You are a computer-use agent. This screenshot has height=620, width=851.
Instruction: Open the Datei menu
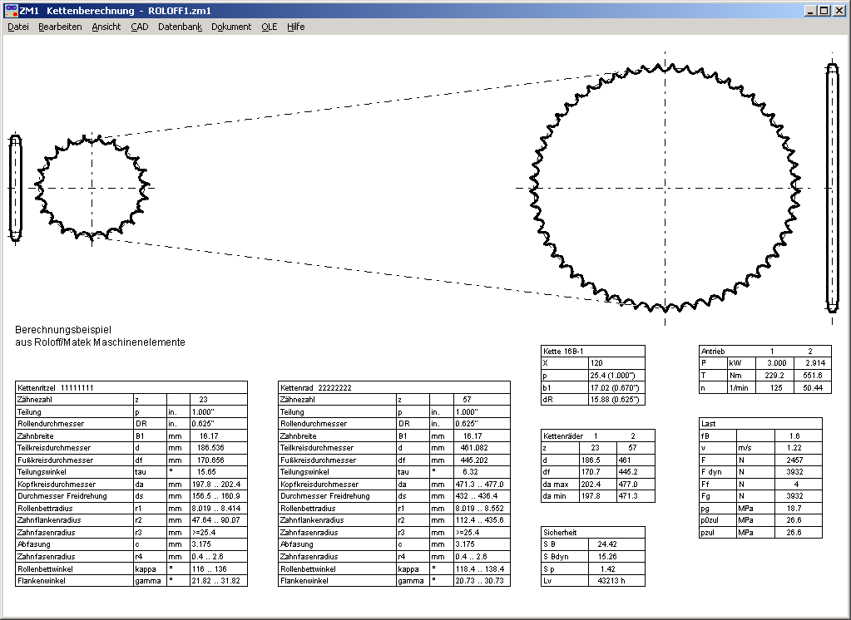point(17,27)
